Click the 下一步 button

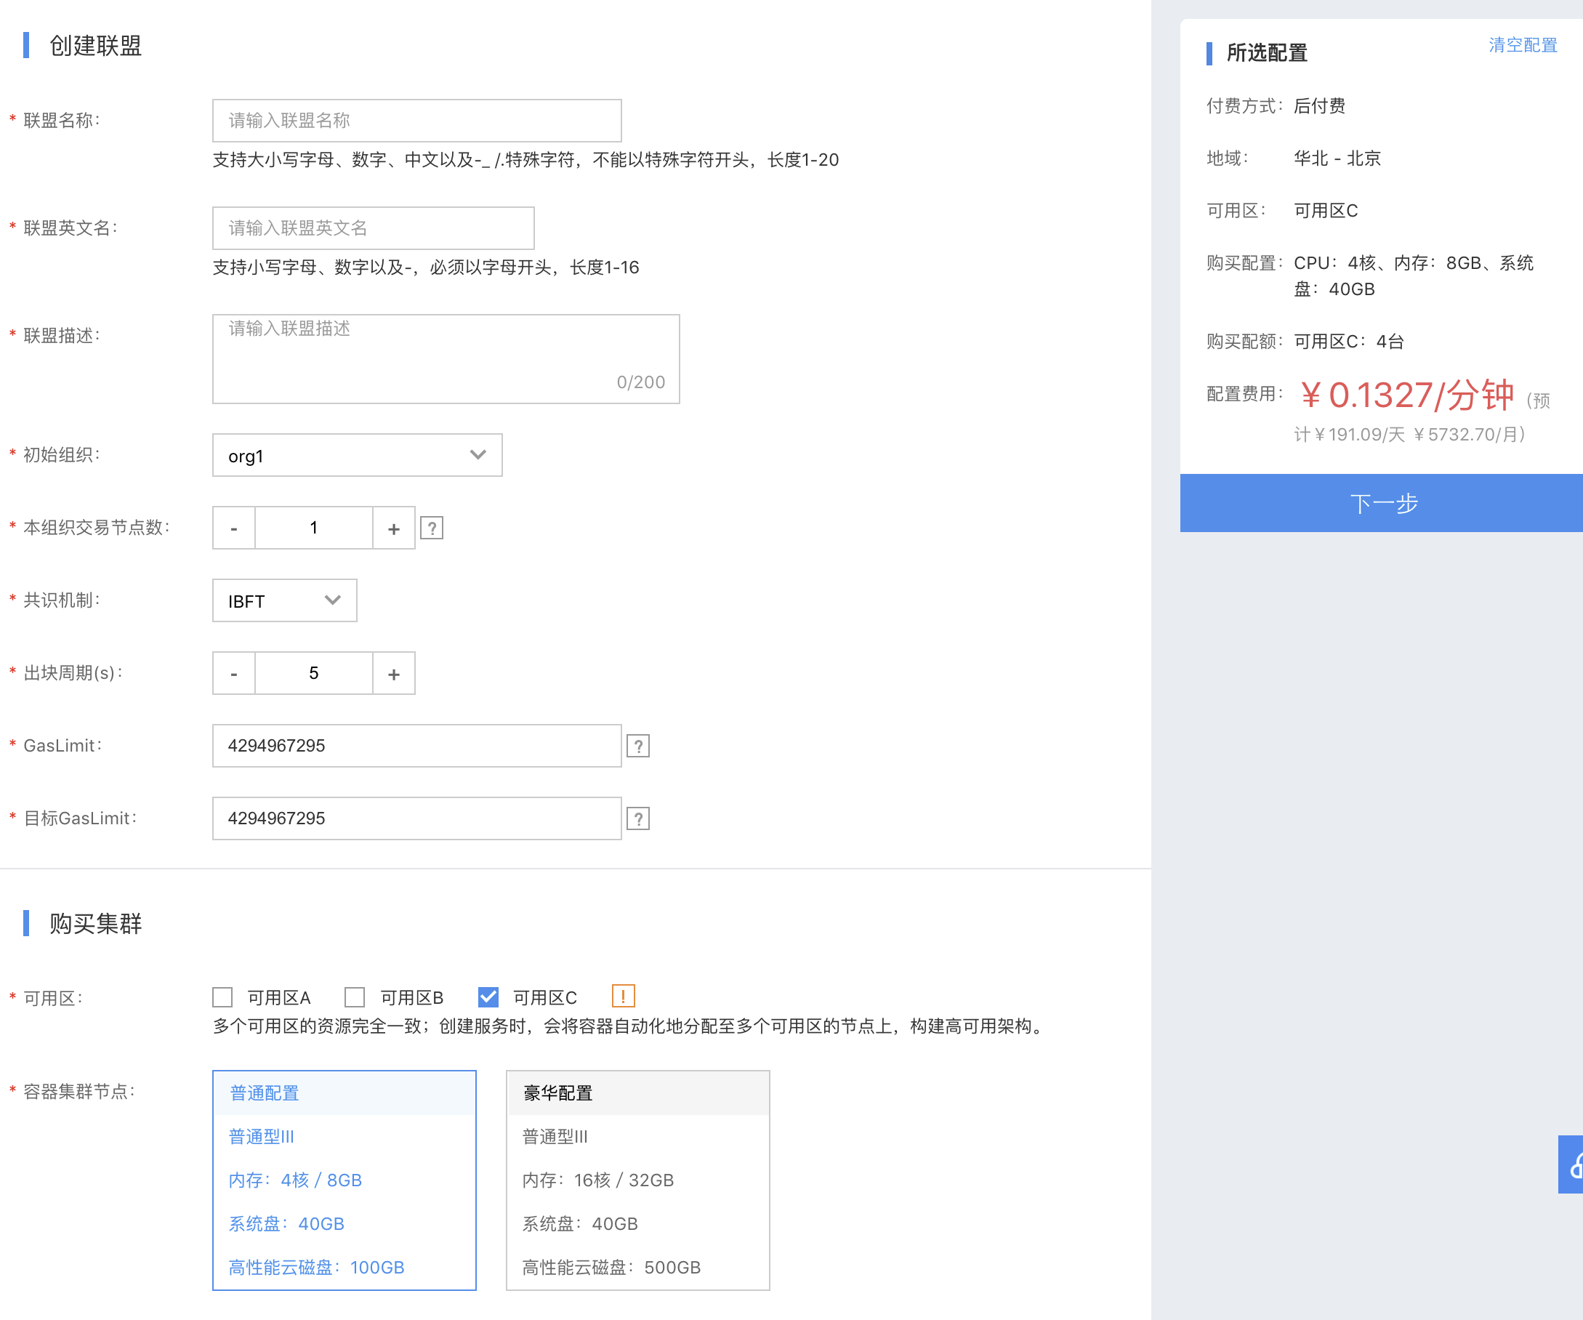point(1382,503)
